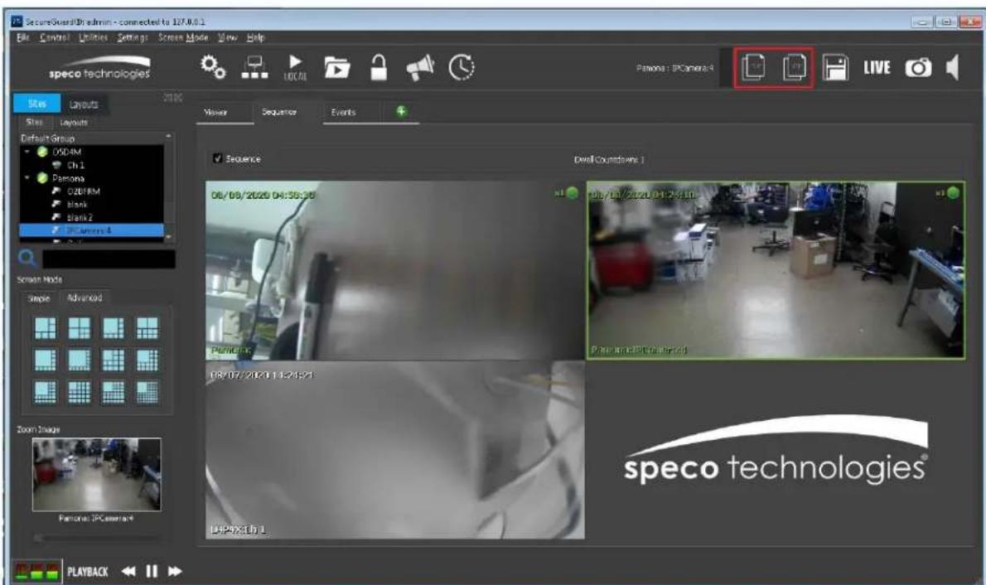This screenshot has height=585, width=986.
Task: Select blank2 camera in tree
Action: [x=80, y=218]
